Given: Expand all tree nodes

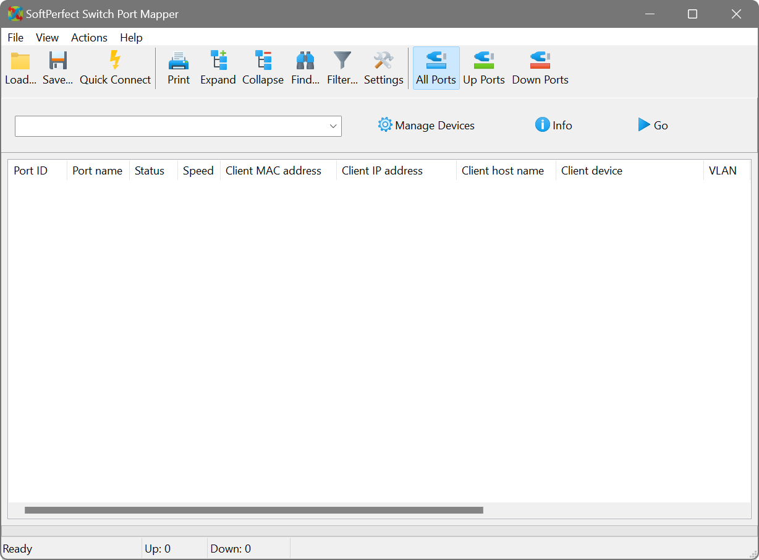Looking at the screenshot, I should point(218,68).
